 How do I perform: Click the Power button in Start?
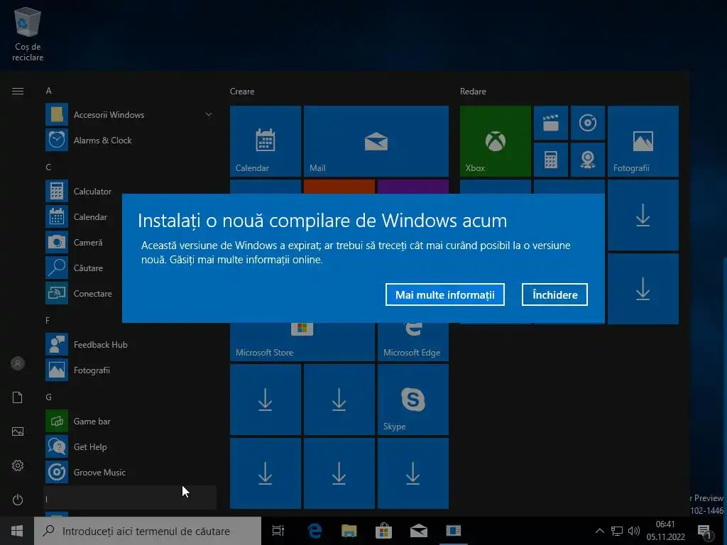tap(18, 500)
